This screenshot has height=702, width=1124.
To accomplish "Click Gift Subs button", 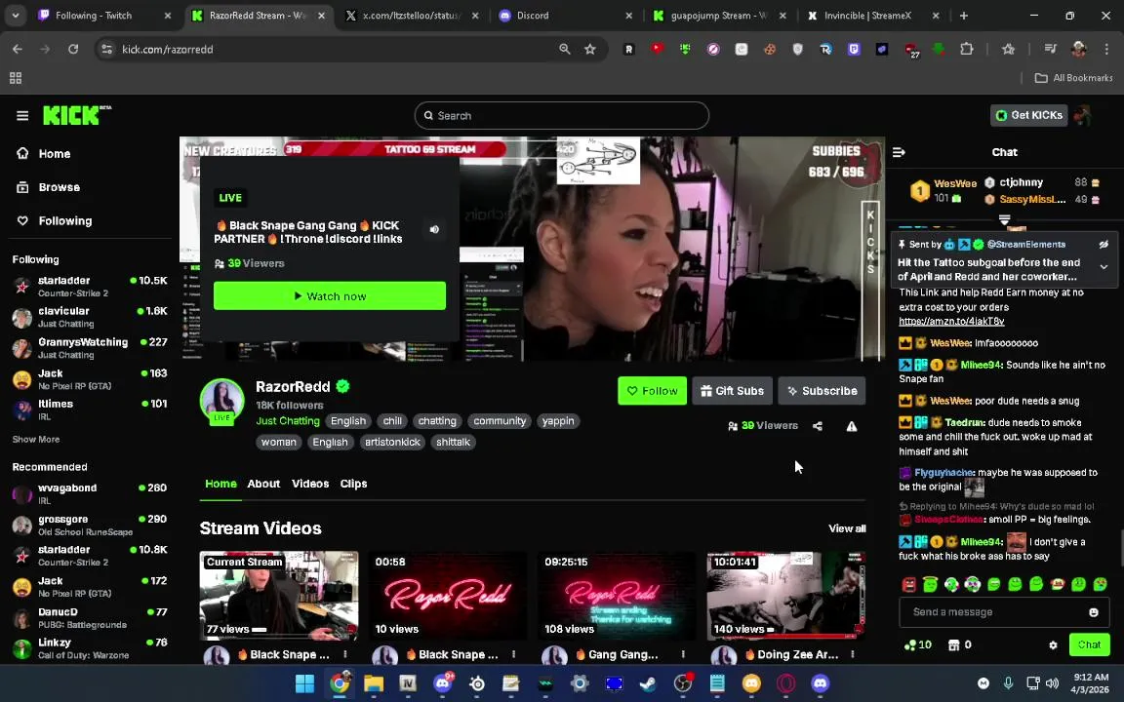I will [732, 390].
